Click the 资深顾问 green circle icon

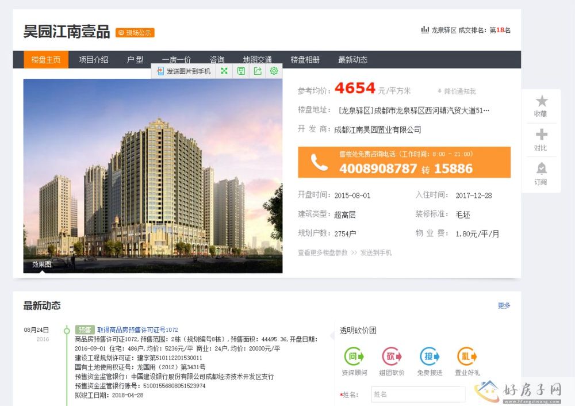coord(354,357)
